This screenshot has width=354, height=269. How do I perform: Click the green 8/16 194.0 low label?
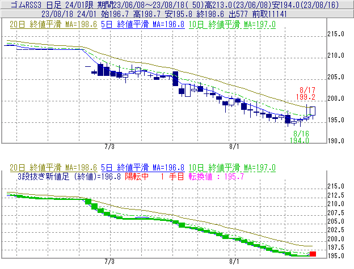[x=300, y=137]
